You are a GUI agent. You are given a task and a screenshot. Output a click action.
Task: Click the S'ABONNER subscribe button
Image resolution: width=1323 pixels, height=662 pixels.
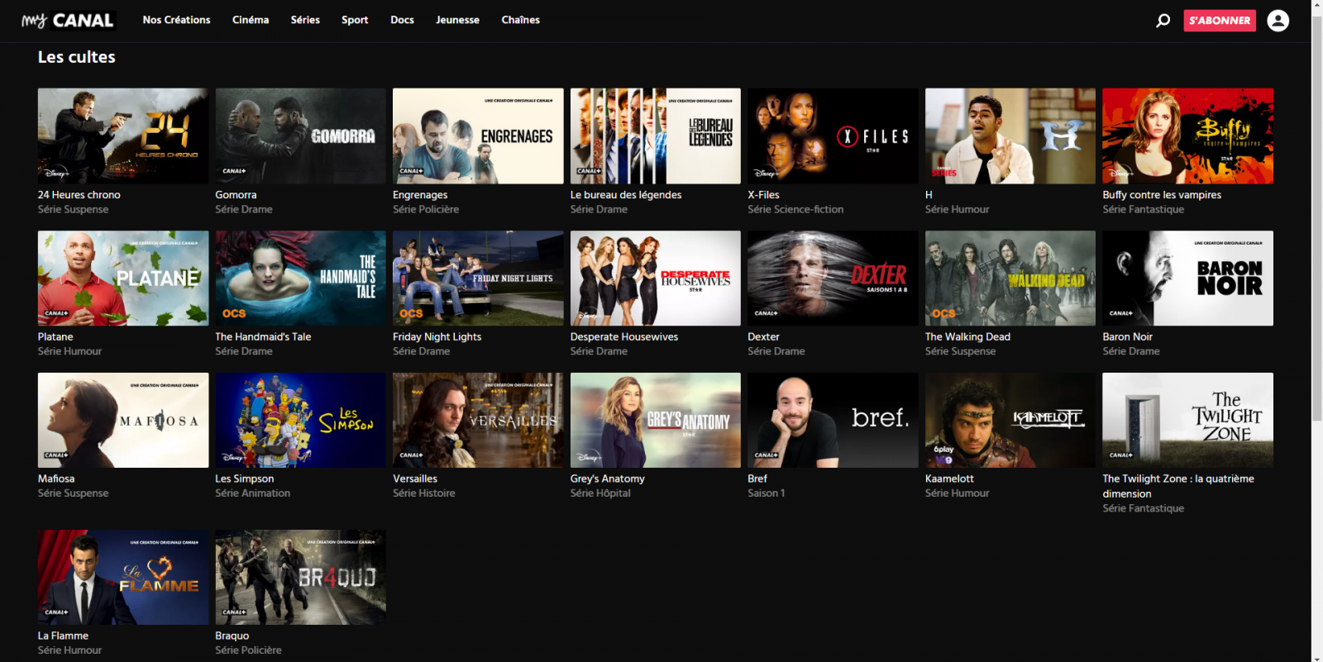click(1220, 20)
